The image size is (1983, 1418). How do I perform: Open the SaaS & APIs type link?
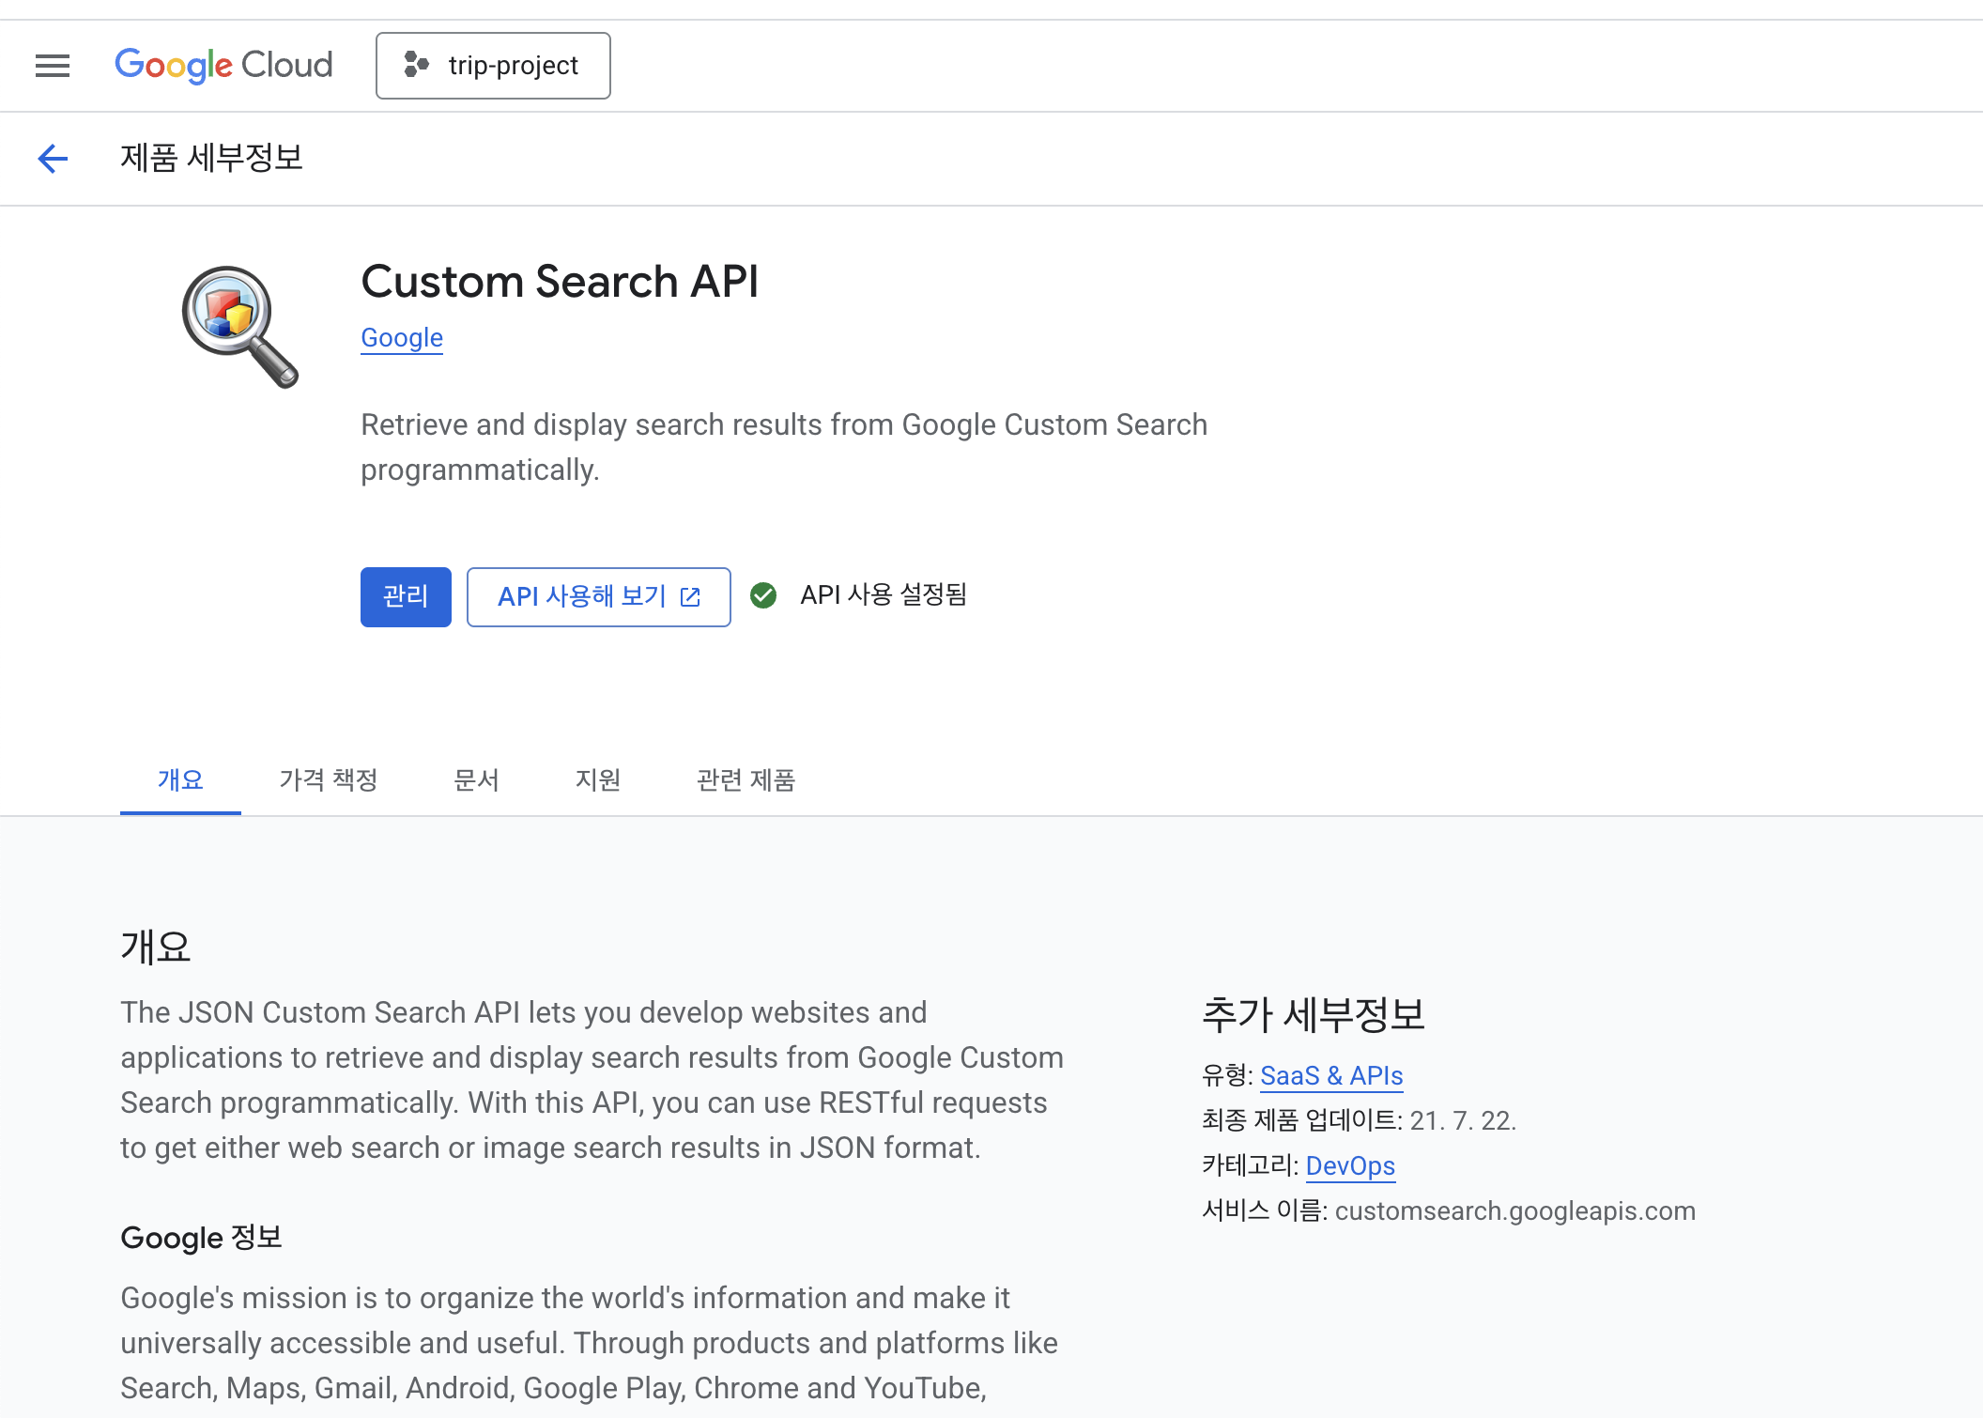(1331, 1076)
